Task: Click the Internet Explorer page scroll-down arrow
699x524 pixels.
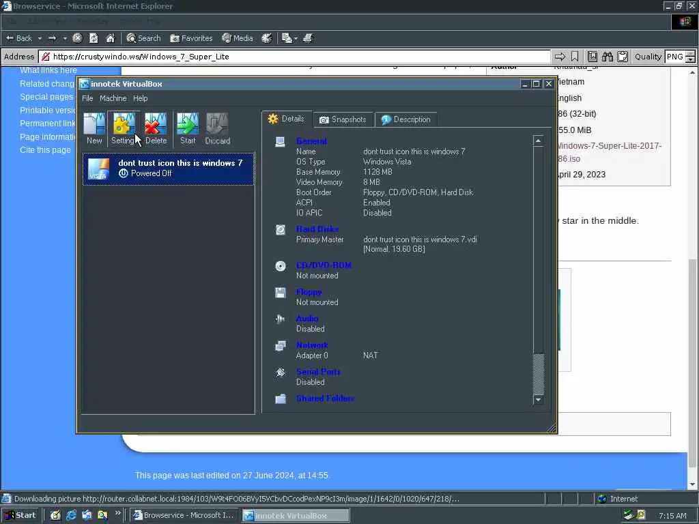Action: click(x=692, y=484)
